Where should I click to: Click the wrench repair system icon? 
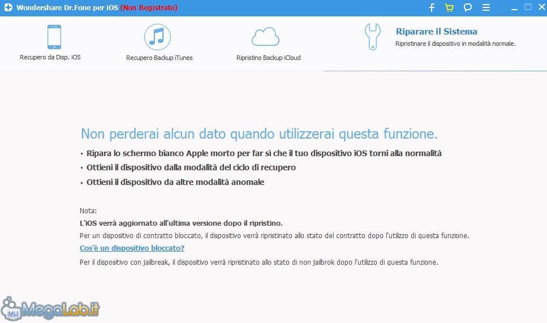373,37
